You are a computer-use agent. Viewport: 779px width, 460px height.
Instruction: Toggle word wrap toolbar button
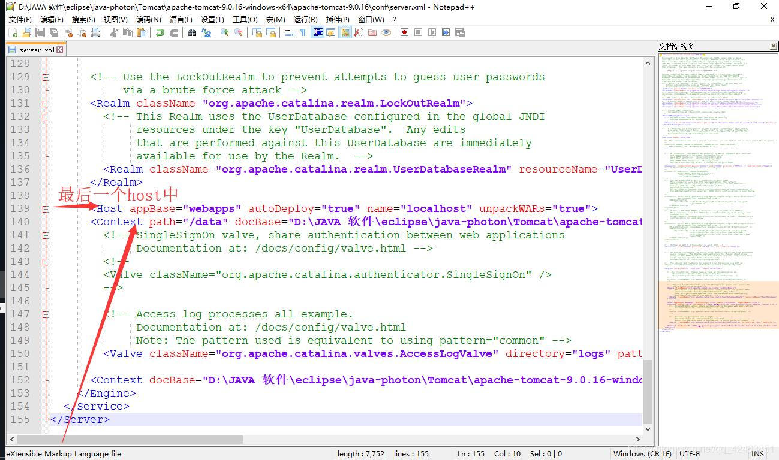tap(290, 32)
